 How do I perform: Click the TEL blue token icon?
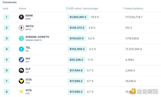pyautogui.click(x=21, y=49)
